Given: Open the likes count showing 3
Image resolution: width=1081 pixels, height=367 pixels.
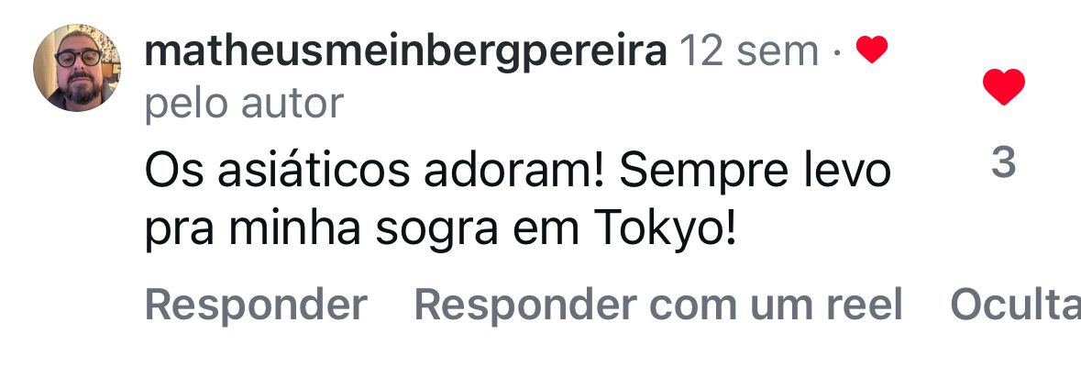Looking at the screenshot, I should point(1003,163).
